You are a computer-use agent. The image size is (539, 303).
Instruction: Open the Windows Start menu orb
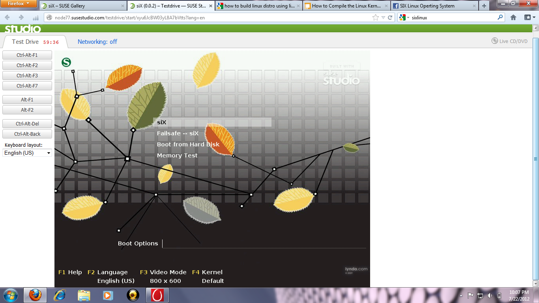click(x=10, y=295)
